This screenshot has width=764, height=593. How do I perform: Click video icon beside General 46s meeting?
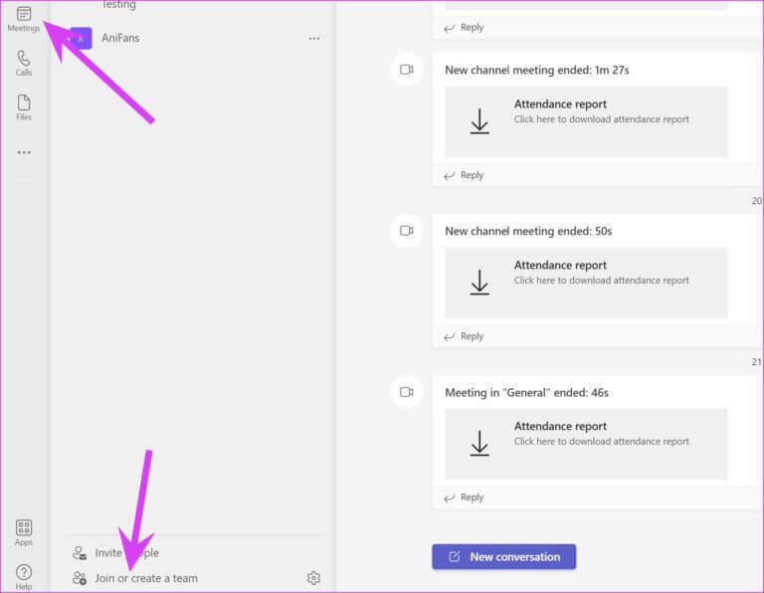[x=406, y=392]
